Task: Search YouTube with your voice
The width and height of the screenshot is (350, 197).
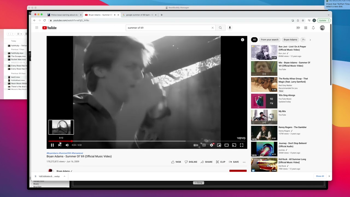Action: [230, 28]
